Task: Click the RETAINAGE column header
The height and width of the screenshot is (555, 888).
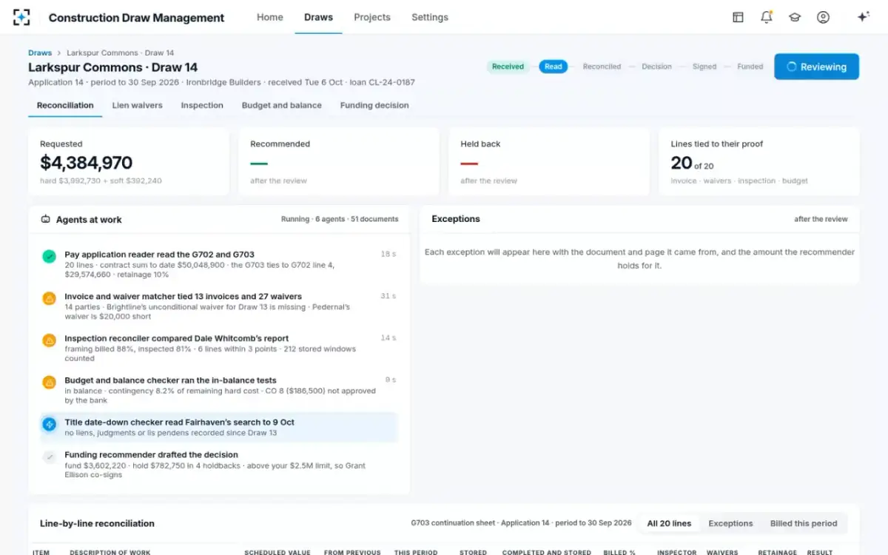Action: click(x=778, y=552)
